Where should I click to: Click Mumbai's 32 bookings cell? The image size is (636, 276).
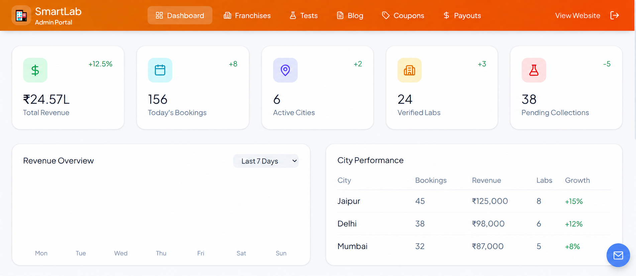pos(420,246)
